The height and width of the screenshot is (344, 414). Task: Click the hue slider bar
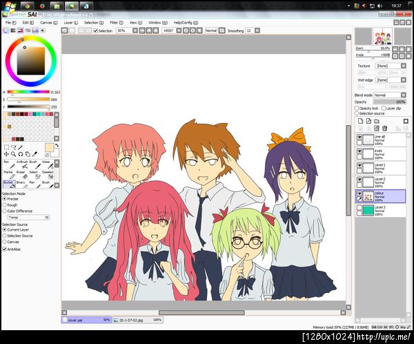coord(28,92)
